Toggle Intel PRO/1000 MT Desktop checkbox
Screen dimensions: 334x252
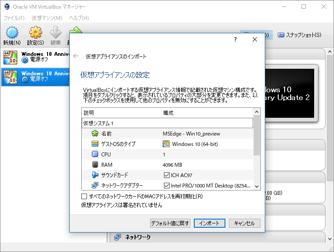coord(167,185)
